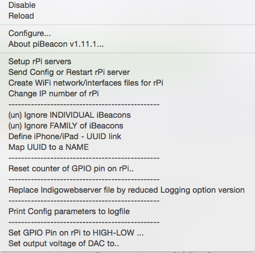This screenshot has height=253, width=255.
Task: Open the Configure... menu item
Action: tap(30, 33)
